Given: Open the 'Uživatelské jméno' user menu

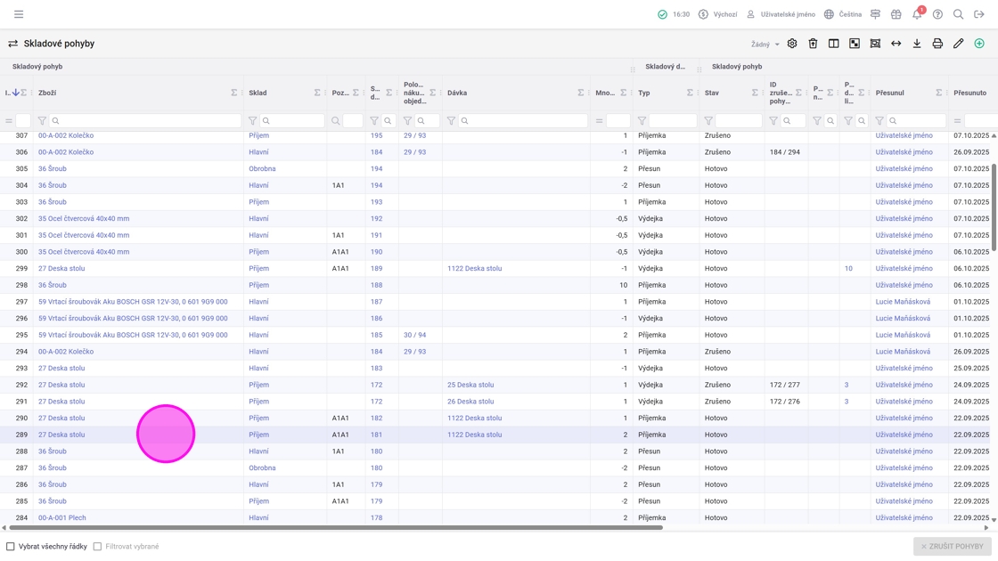Looking at the screenshot, I should click(781, 14).
